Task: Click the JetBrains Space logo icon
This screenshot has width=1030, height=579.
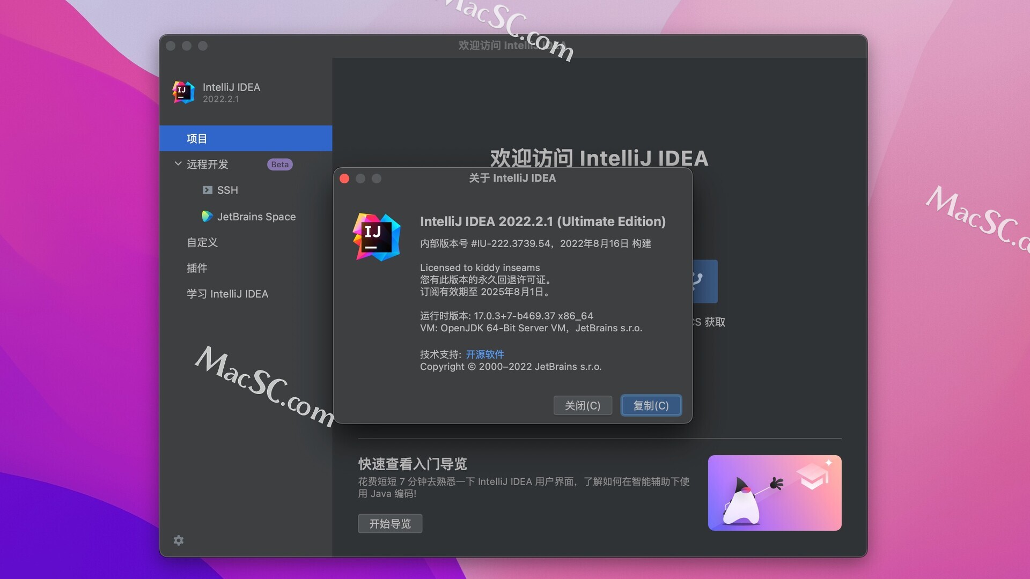Action: [207, 217]
